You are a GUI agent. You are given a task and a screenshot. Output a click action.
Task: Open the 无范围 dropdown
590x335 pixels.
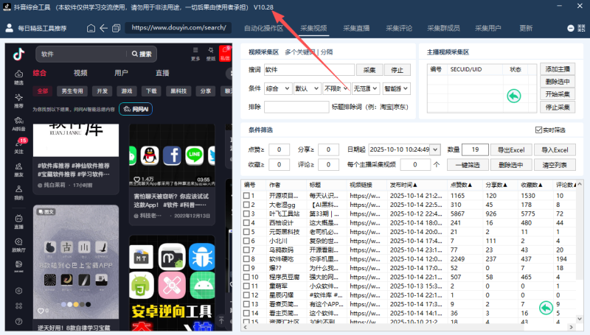pos(366,88)
